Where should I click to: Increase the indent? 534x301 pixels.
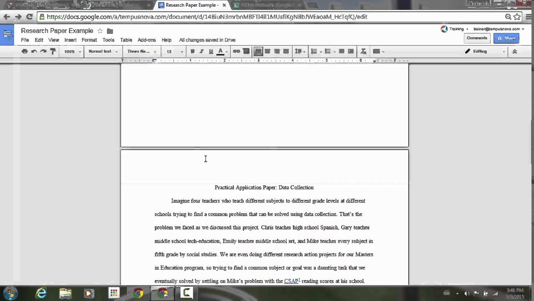351,51
